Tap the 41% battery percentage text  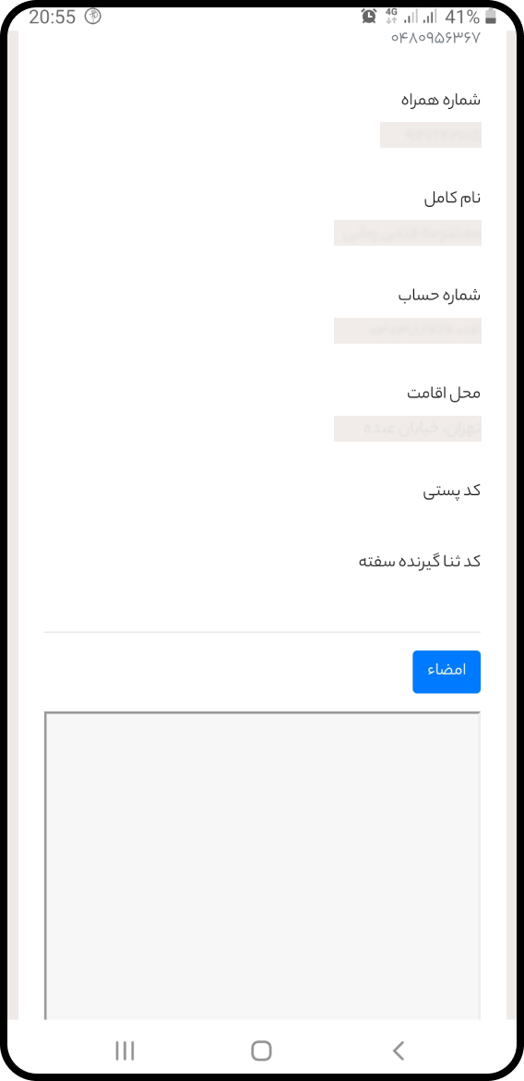pos(462,17)
